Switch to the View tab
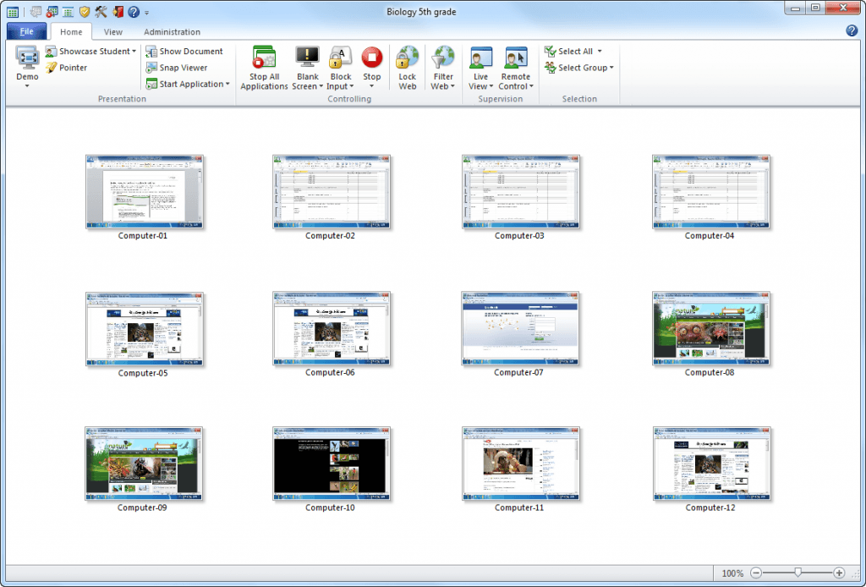866x587 pixels. click(x=112, y=32)
